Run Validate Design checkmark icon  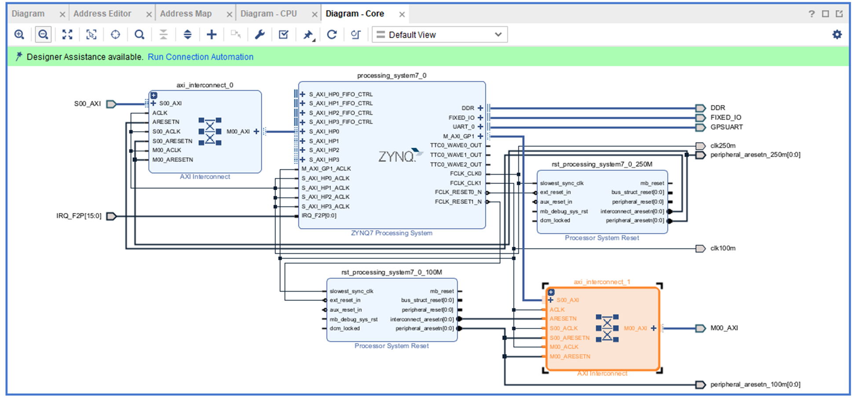pos(284,35)
